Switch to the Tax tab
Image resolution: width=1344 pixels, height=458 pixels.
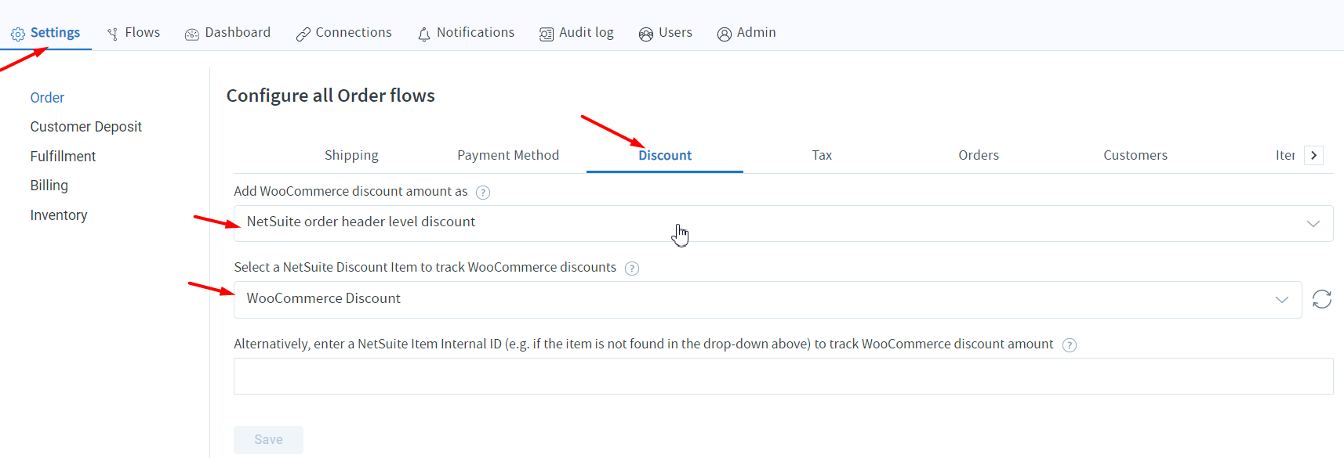822,155
